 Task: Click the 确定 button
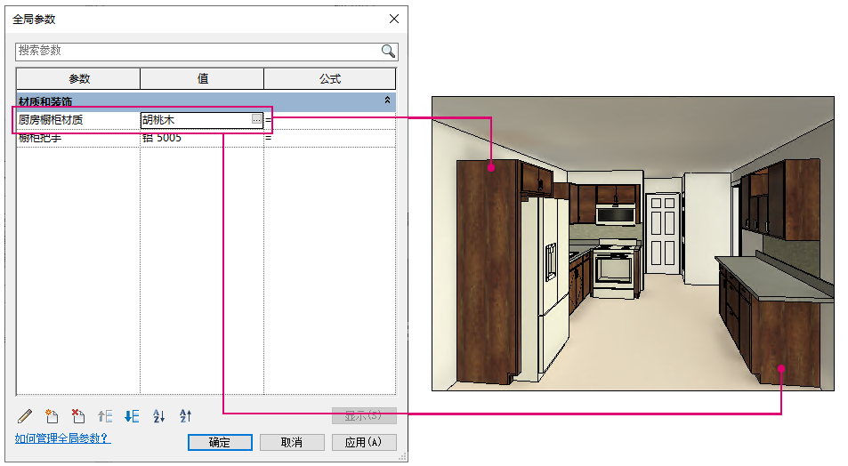(220, 442)
